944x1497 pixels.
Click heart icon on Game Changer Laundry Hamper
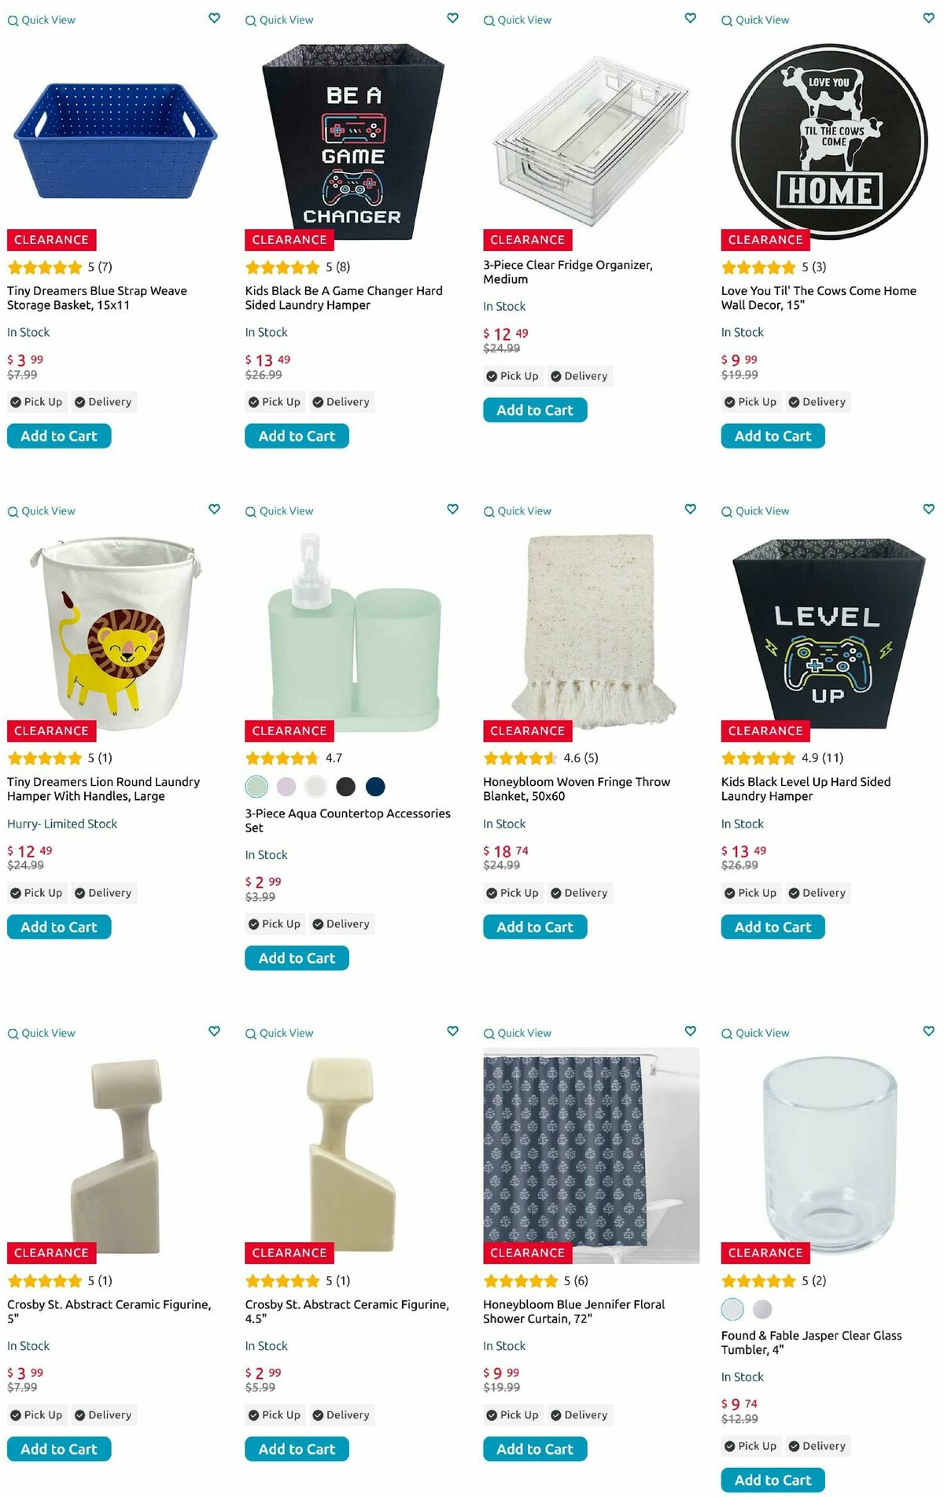pyautogui.click(x=452, y=18)
